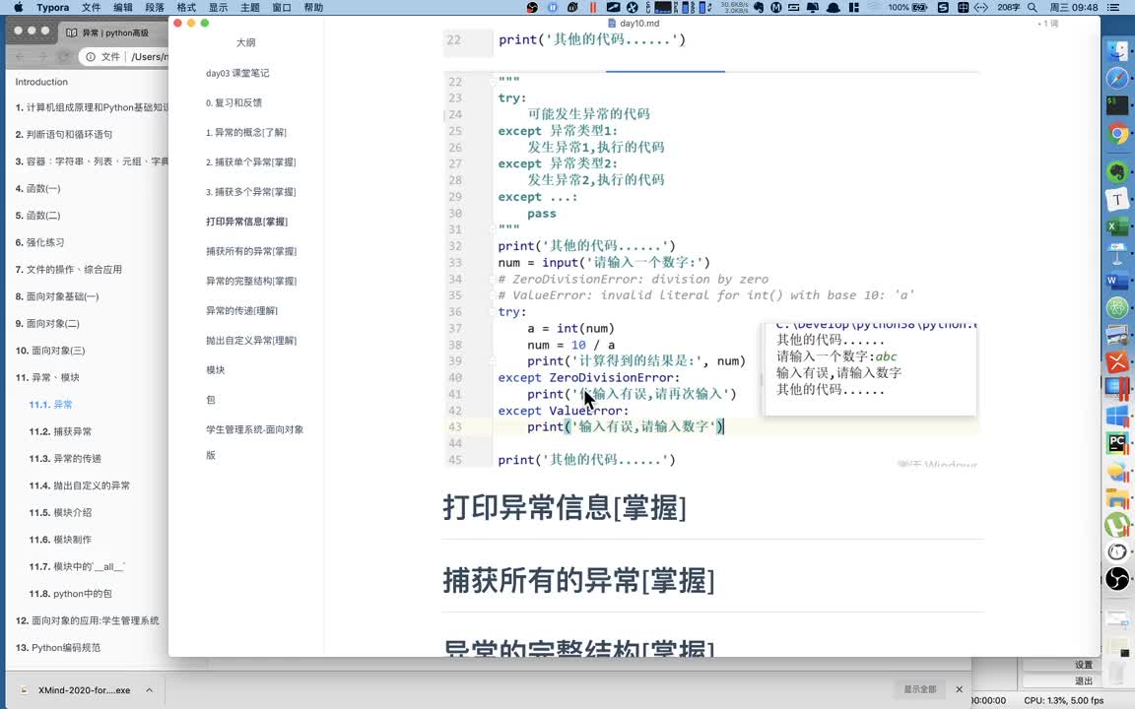Image resolution: width=1135 pixels, height=709 pixels.
Task: Click the day10.md document title icon
Action: pos(612,24)
